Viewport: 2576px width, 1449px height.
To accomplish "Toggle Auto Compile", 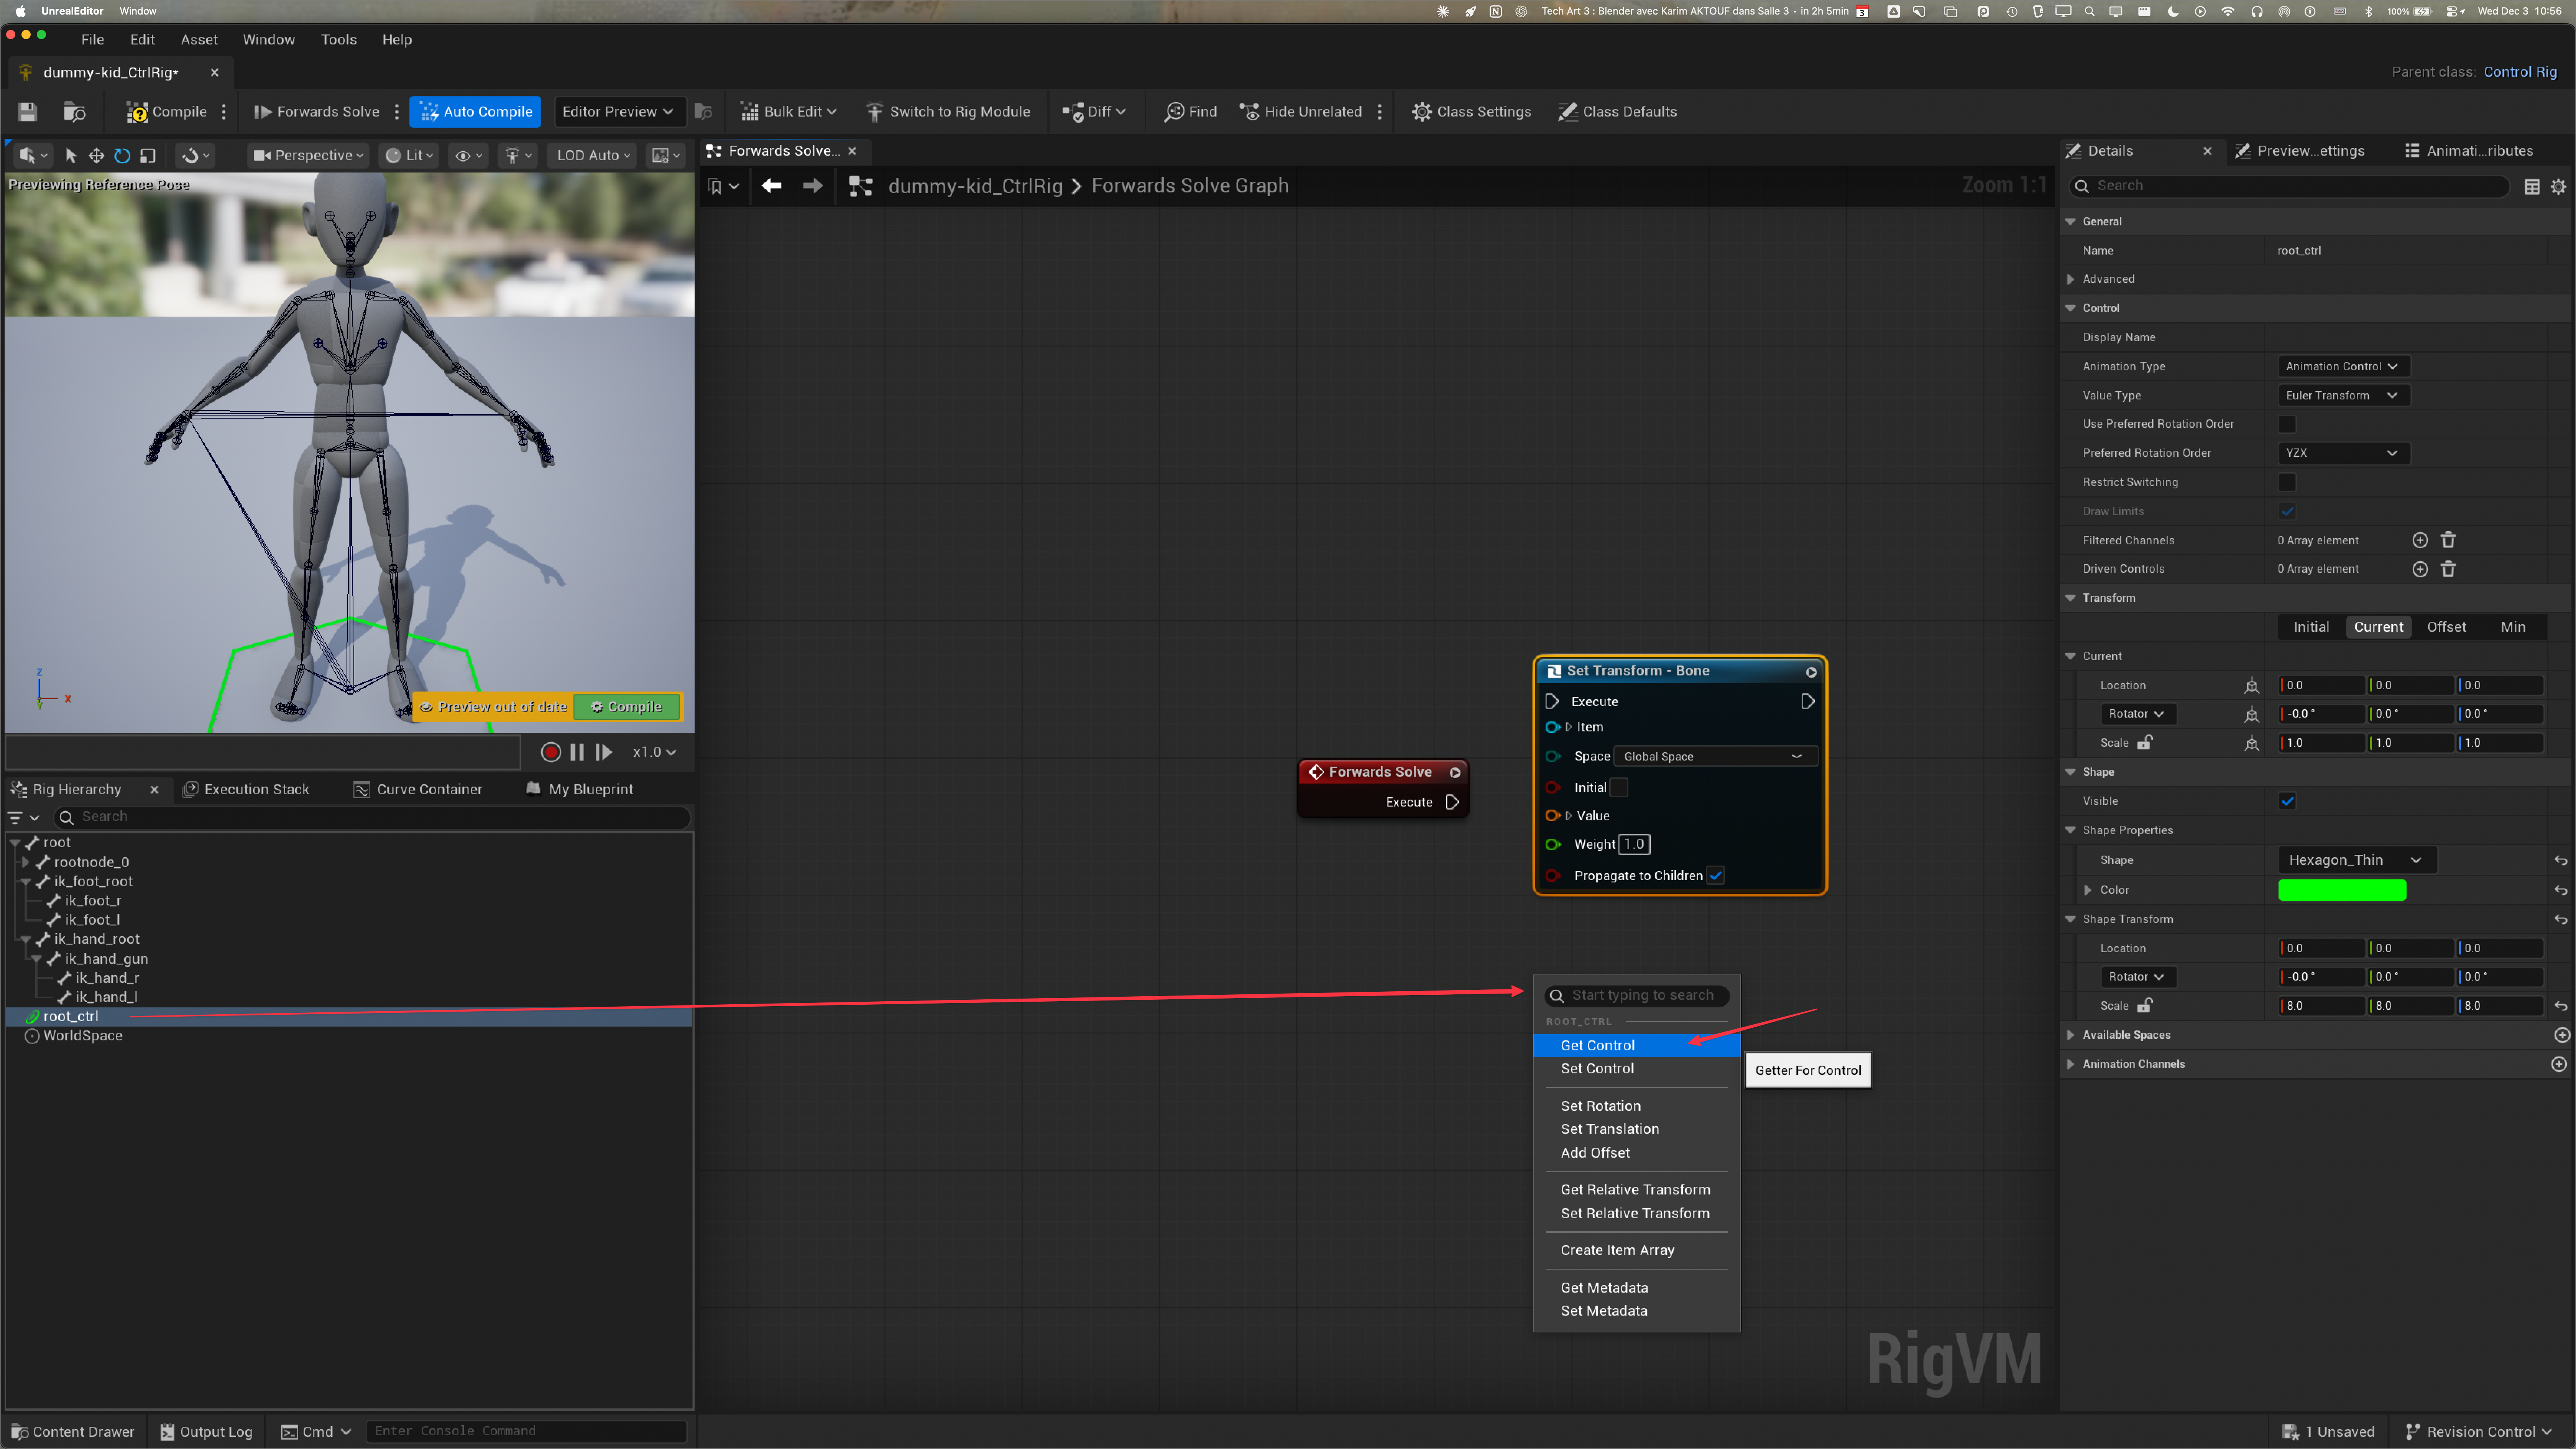I will tap(475, 112).
